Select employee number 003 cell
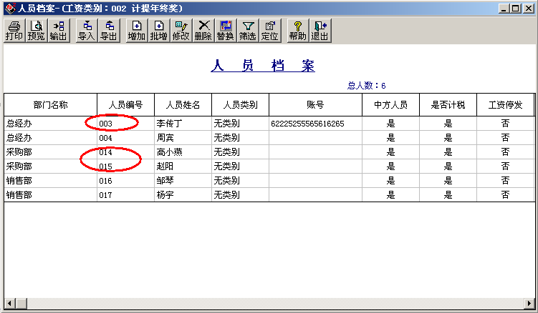This screenshot has height=313, width=538. pyautogui.click(x=125, y=124)
